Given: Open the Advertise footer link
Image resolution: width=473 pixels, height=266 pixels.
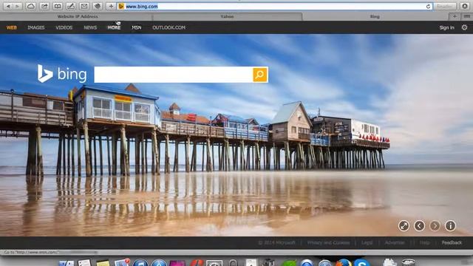Looking at the screenshot, I should click(x=394, y=242).
